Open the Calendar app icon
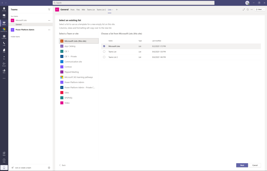Screen dimensions: 267x171 click(4, 37)
